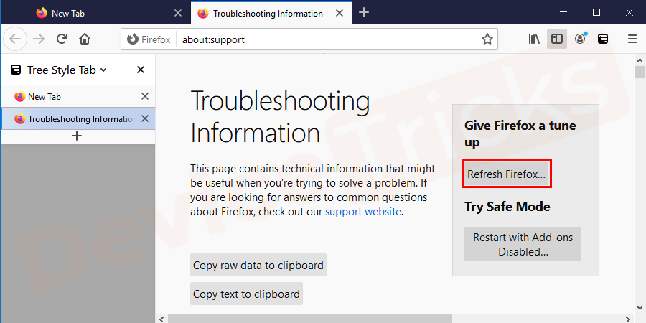Select the Troubleshooting Information tab in tab strip
Screen dimensions: 646x323
pyautogui.click(x=271, y=13)
